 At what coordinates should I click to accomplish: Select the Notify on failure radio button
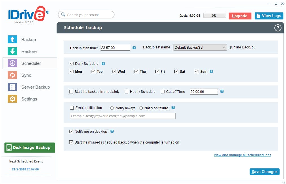click(x=141, y=108)
